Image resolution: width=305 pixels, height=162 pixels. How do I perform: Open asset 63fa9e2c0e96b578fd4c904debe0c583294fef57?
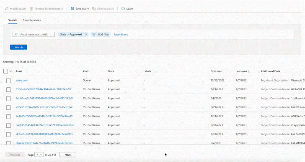pos(44,89)
